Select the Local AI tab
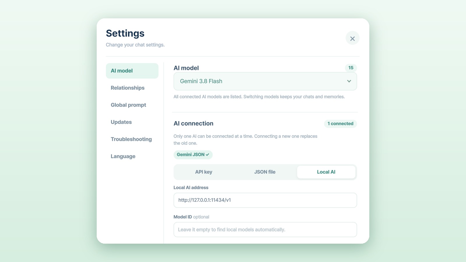Screen dimensions: 466x262 click(326, 172)
